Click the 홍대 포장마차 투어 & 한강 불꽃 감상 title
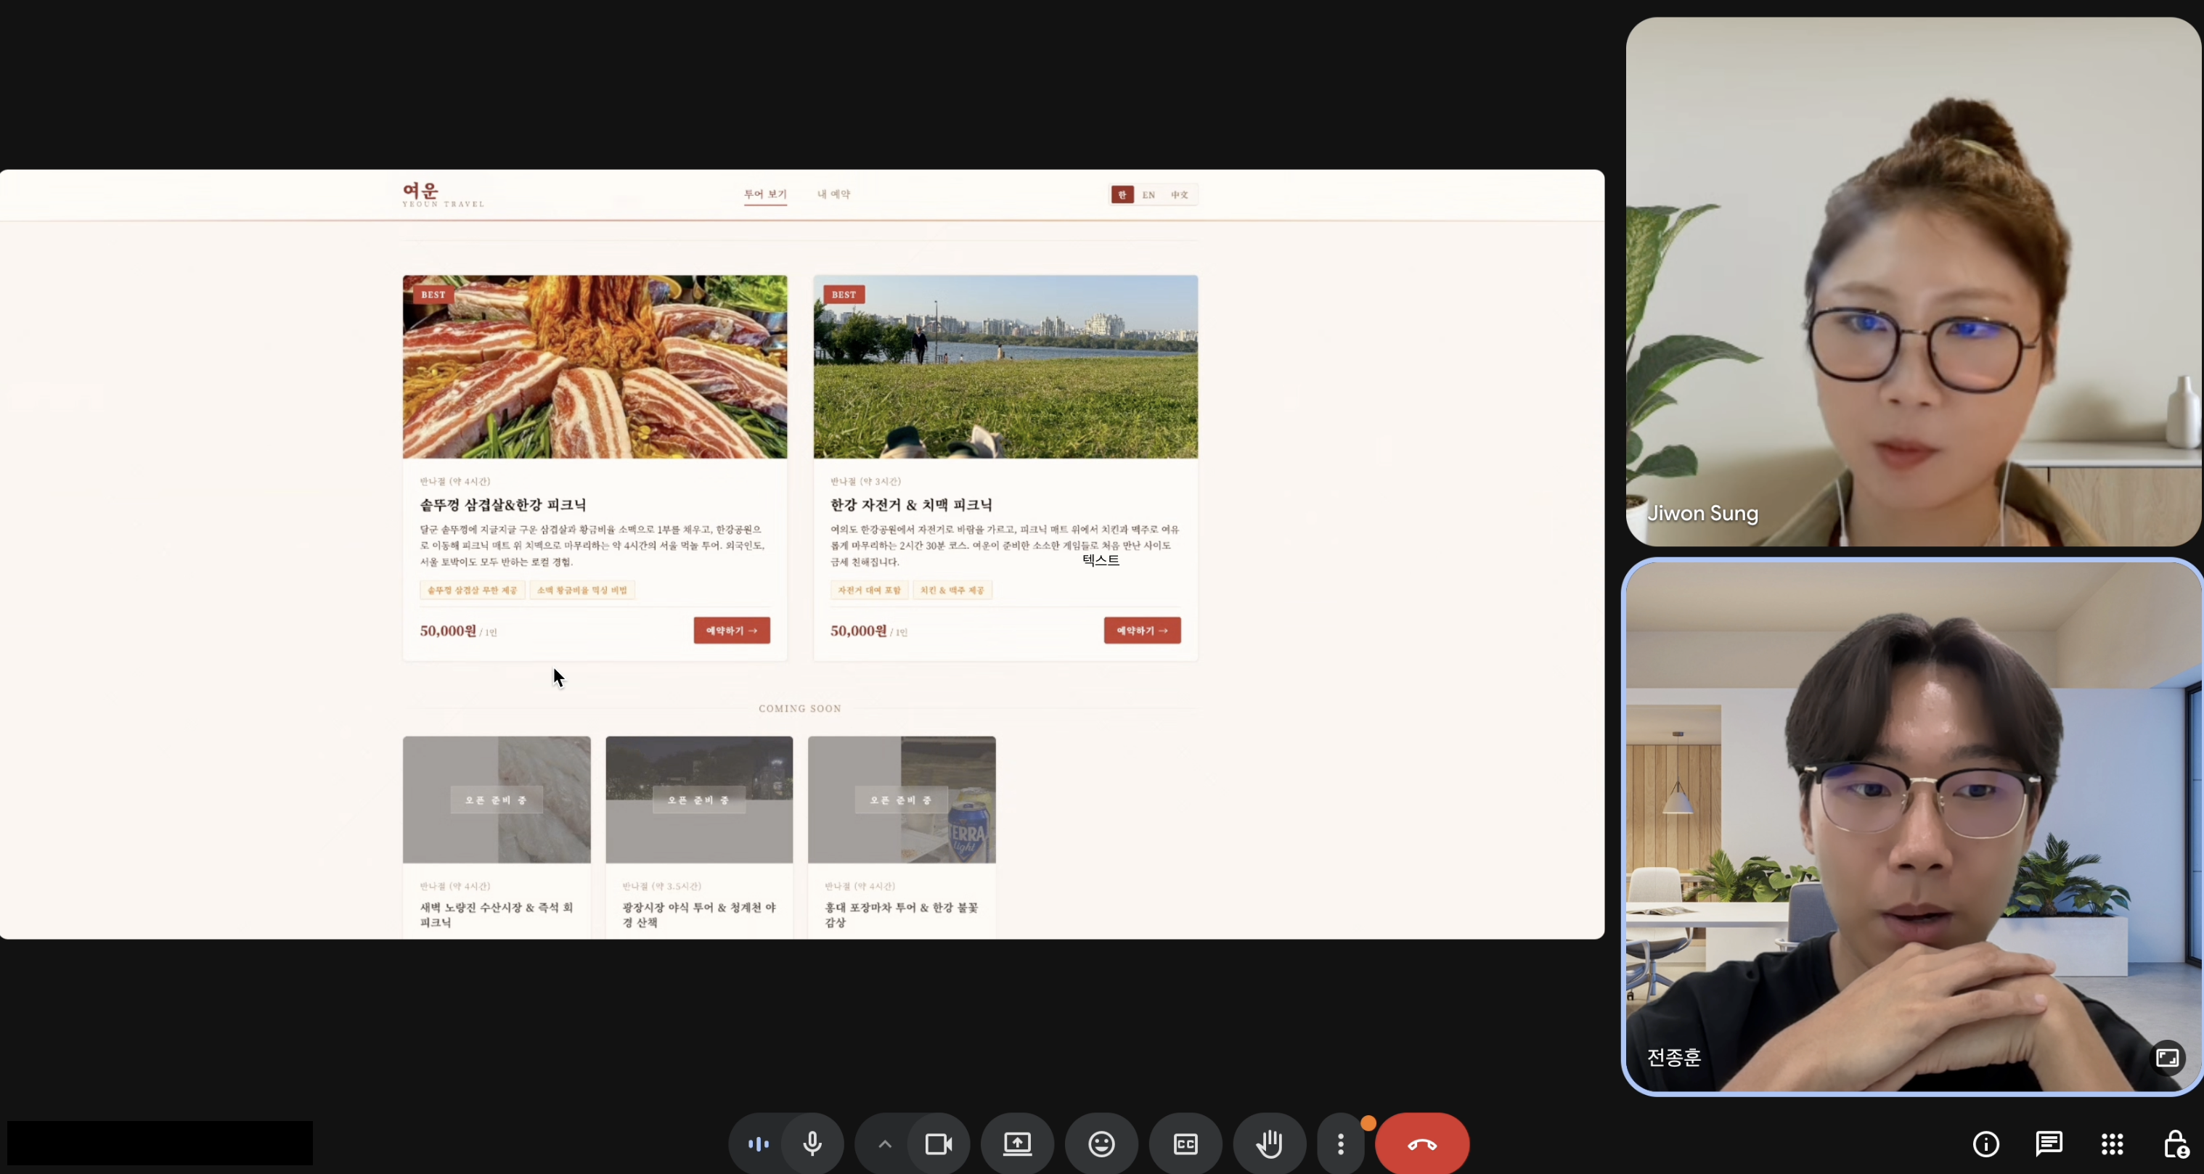Viewport: 2204px width, 1174px height. [x=901, y=915]
